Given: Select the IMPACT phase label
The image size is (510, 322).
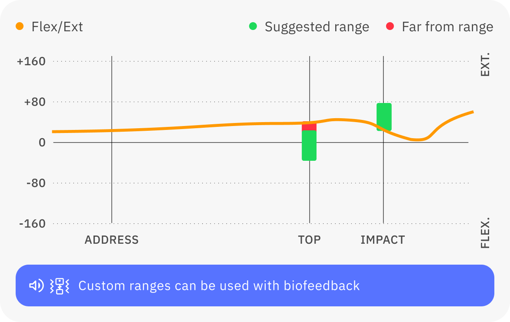Looking at the screenshot, I should tap(383, 240).
